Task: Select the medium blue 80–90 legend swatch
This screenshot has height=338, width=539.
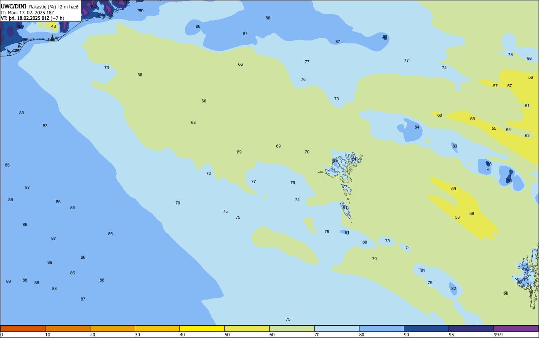Action: click(382, 328)
